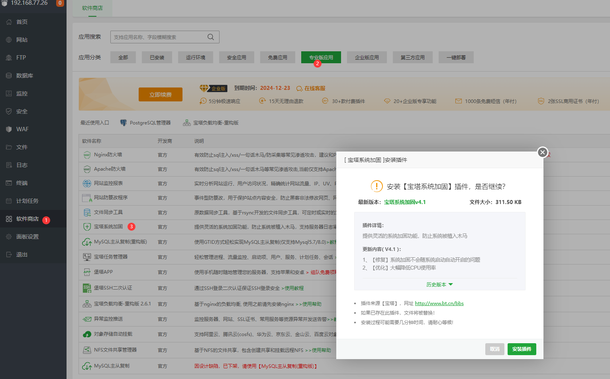Open the 文件 files sidebar item

point(33,147)
